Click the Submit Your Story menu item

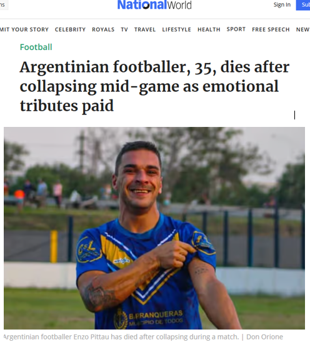coord(24,29)
